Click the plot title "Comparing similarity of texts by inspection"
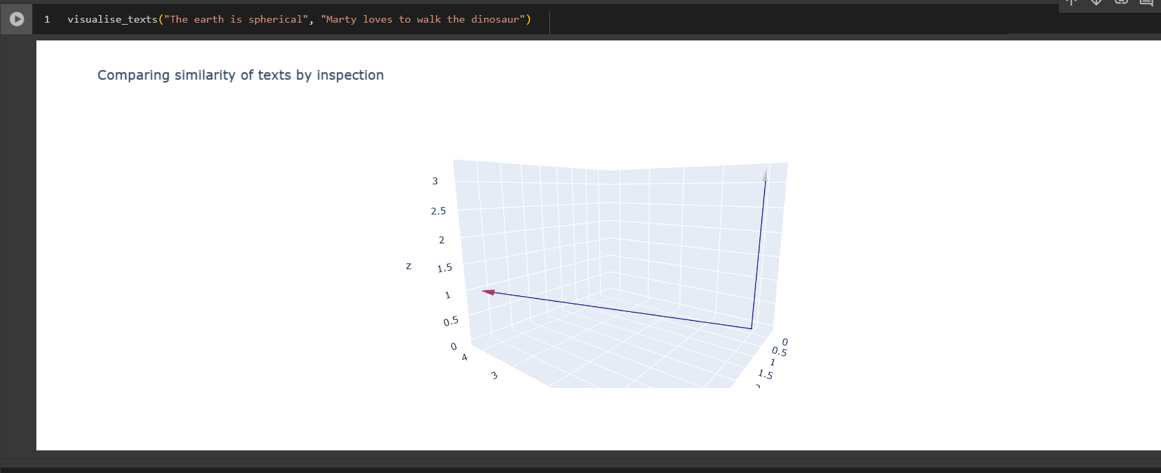This screenshot has height=473, width=1161. click(x=240, y=75)
